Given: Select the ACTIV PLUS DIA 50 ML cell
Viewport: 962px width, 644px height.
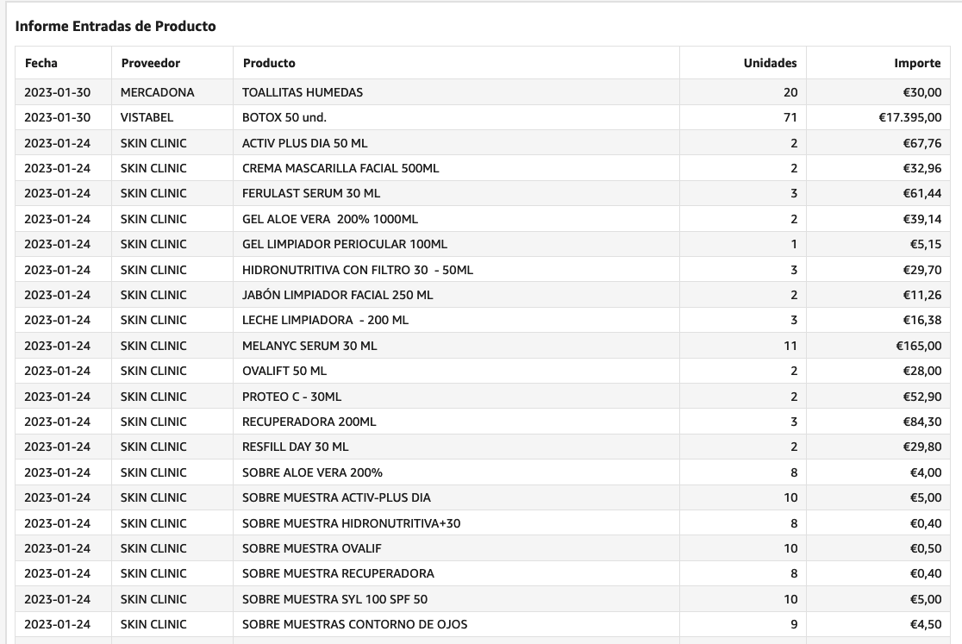Looking at the screenshot, I should (x=305, y=143).
